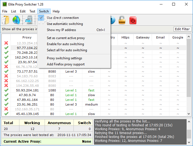Sort by Google column header
This screenshot has height=146, width=193.
pyautogui.click(x=178, y=37)
